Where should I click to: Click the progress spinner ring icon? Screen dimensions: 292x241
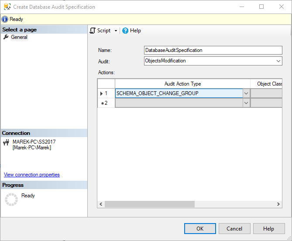tap(11, 200)
